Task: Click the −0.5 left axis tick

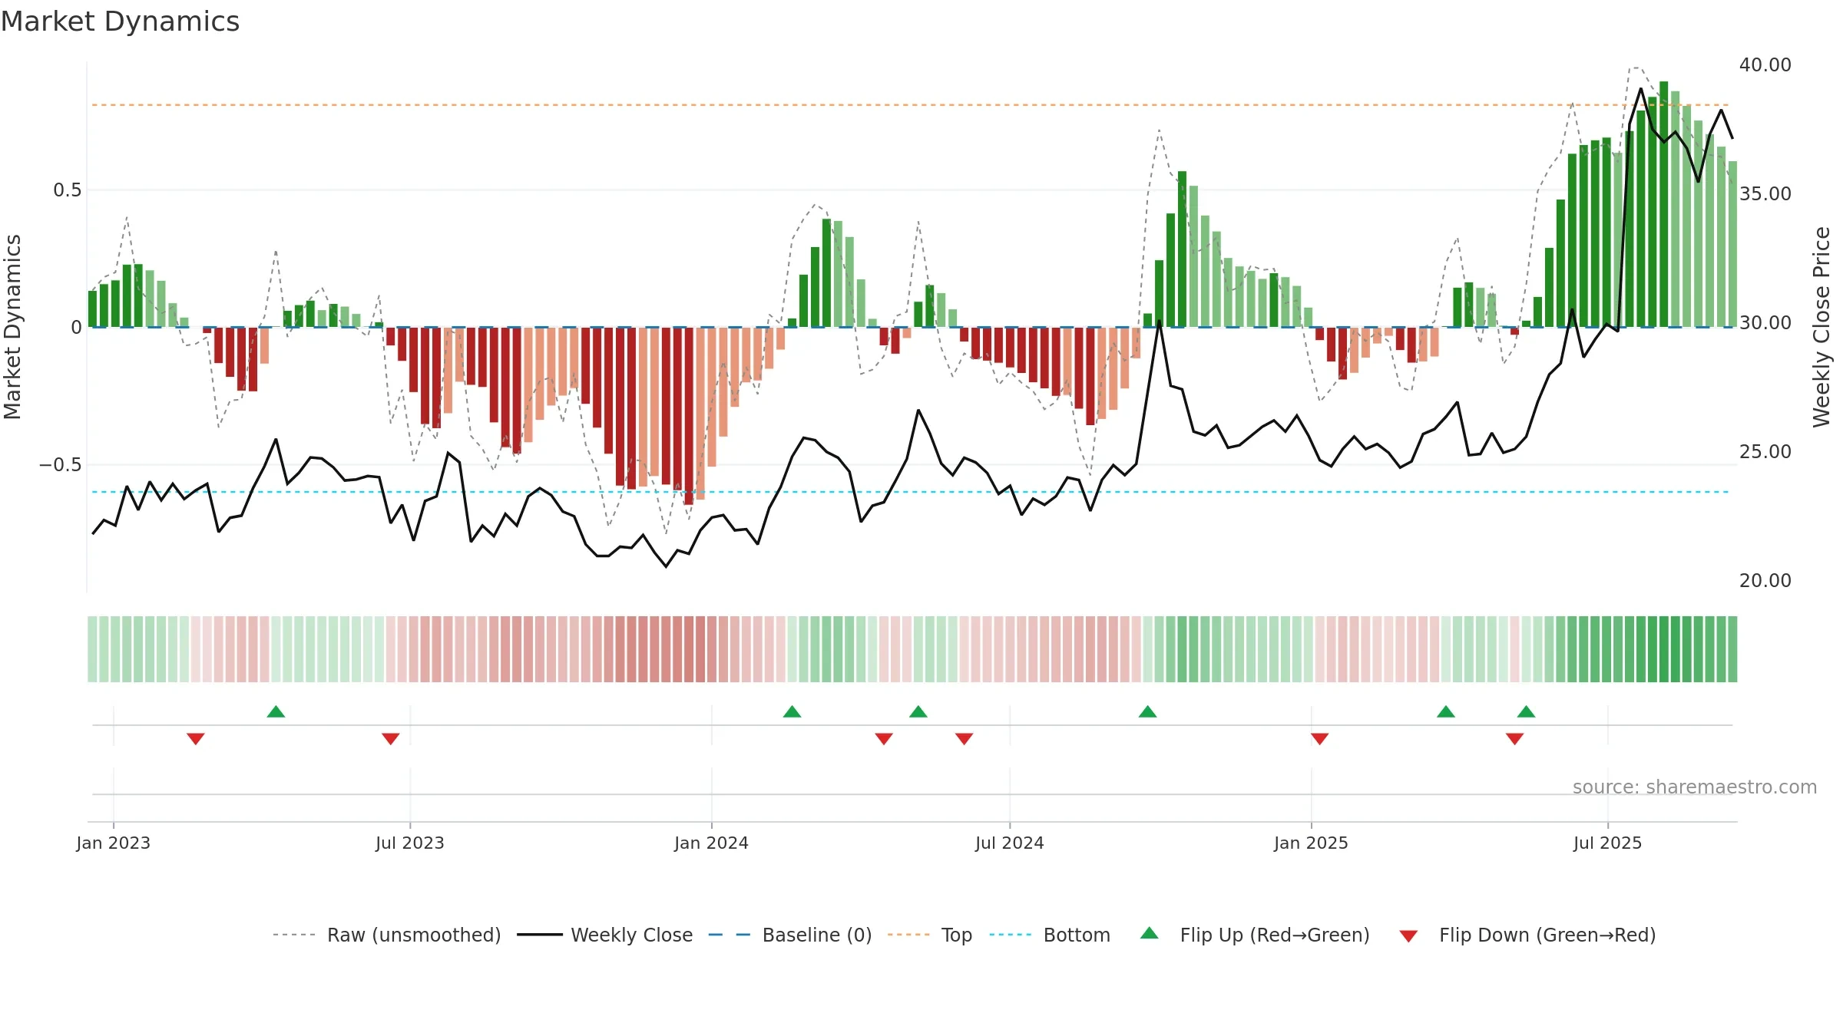Action: coord(61,465)
